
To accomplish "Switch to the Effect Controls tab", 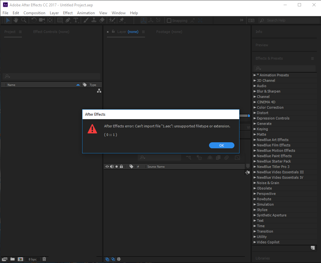I will 51,32.
